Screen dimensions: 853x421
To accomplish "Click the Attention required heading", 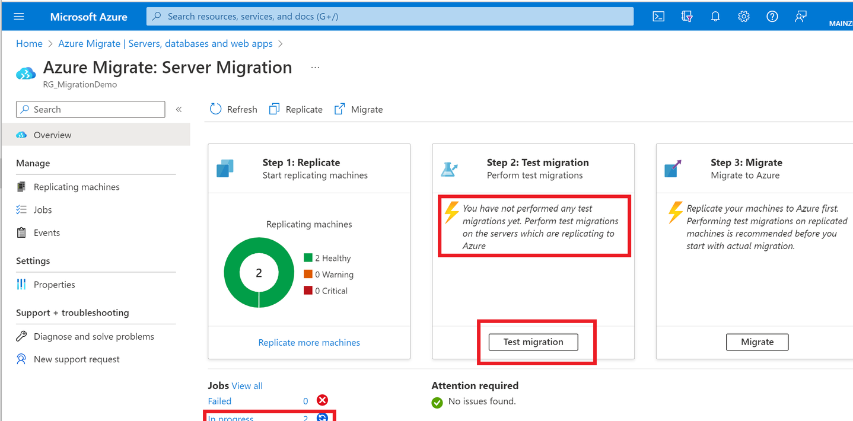I will tap(475, 385).
